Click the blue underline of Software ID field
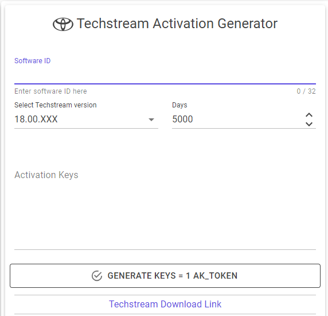 [x=165, y=84]
